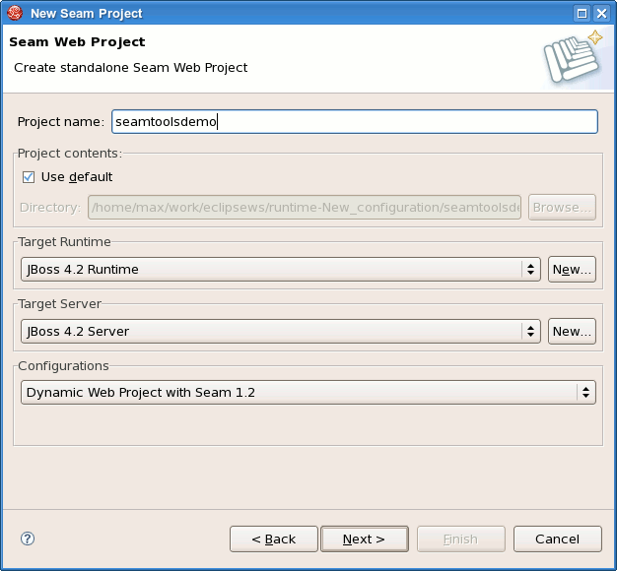This screenshot has width=617, height=571.
Task: Maximize the New Seam Project dialog
Action: [x=582, y=14]
